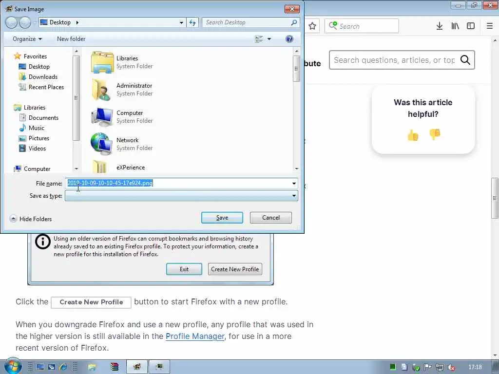
Task: Open Internet Explorer from quick launch
Action: tap(63, 367)
